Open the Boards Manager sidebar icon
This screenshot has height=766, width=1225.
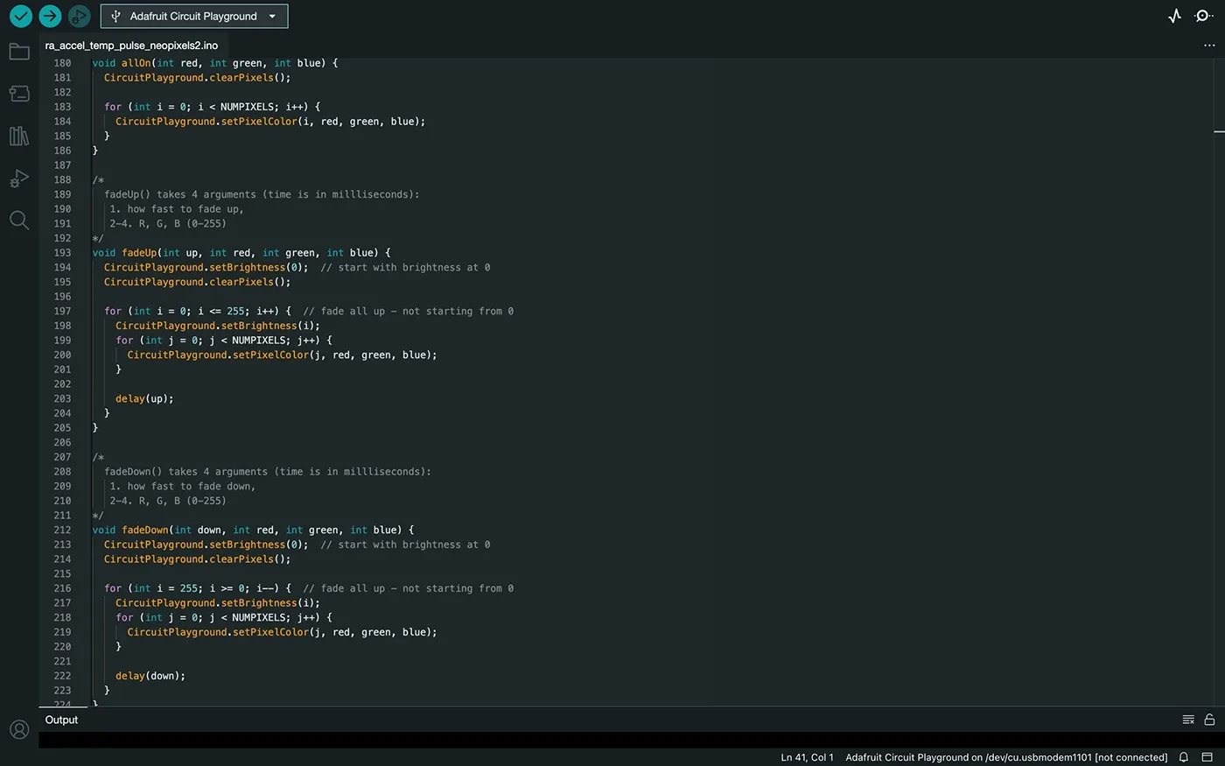(x=19, y=93)
